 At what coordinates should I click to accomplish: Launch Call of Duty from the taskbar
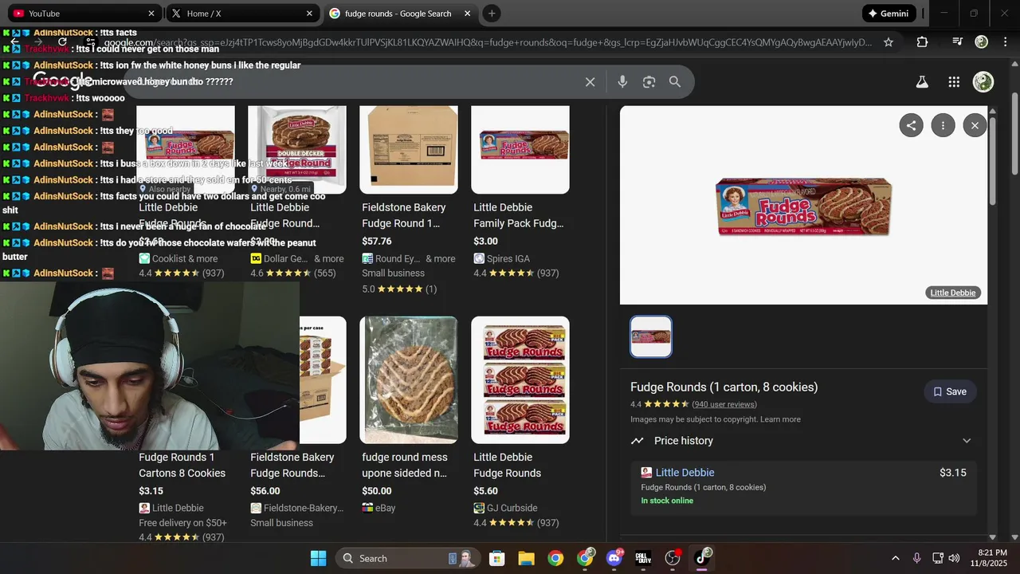pos(643,558)
